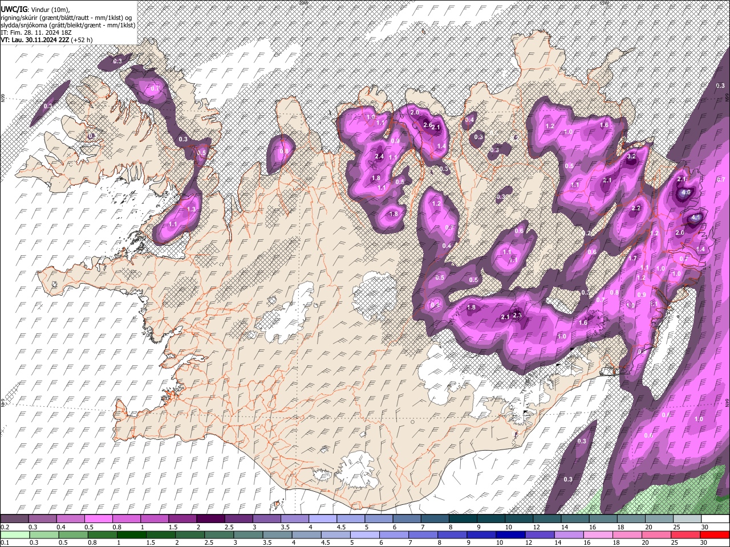Click the 'rigning/skúrir' rain description line
730x547 pixels.
tap(67, 18)
